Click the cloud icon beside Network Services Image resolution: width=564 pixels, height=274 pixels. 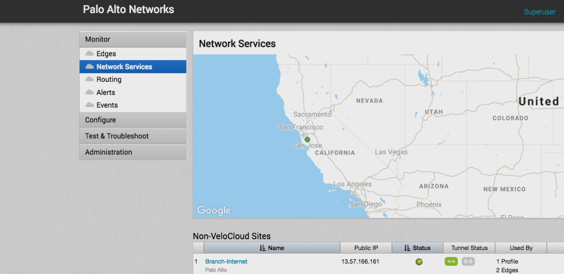[89, 66]
